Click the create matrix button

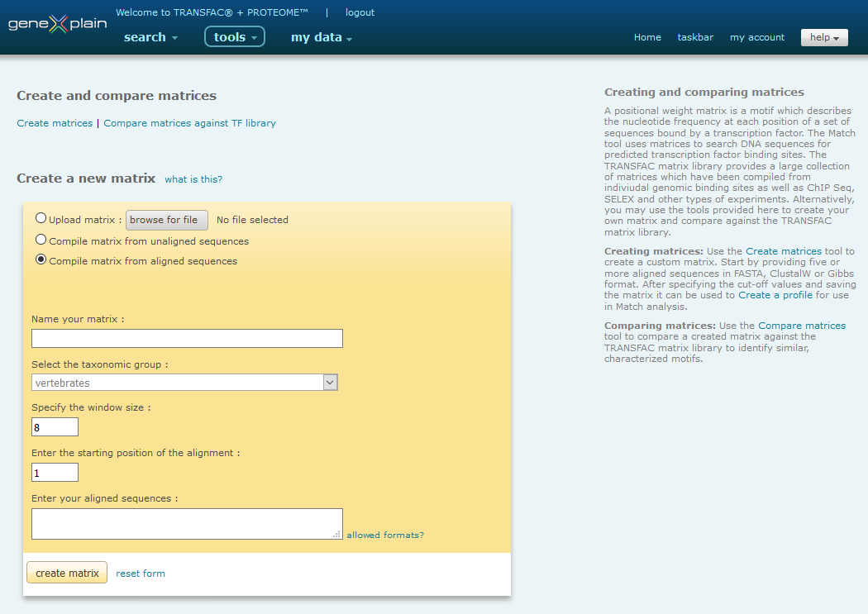tap(67, 573)
